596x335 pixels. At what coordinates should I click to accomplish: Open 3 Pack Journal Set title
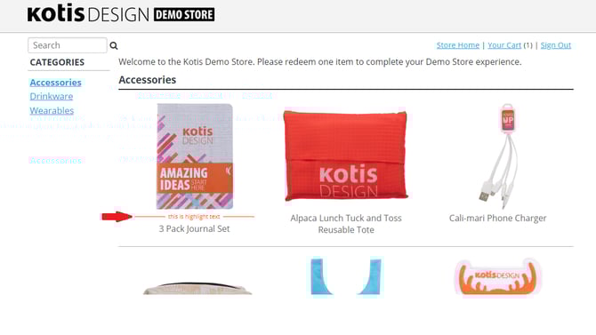coord(194,228)
